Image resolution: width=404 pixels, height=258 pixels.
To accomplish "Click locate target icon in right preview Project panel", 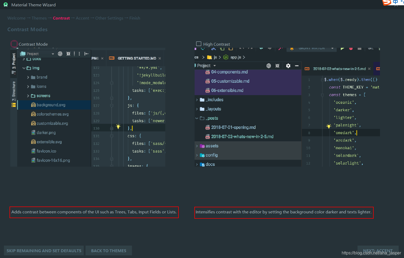I will 269,66.
